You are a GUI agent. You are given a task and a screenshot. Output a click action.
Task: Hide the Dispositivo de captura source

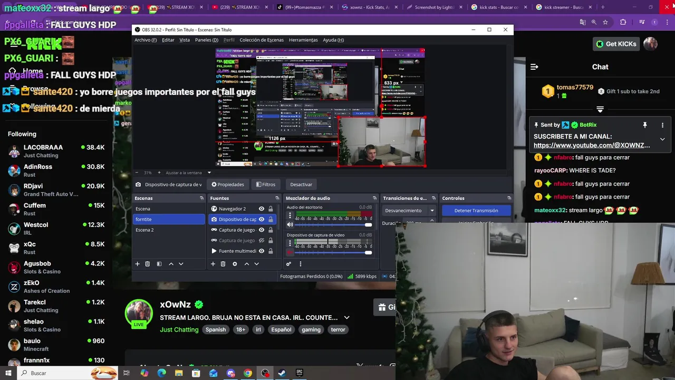[x=261, y=219]
